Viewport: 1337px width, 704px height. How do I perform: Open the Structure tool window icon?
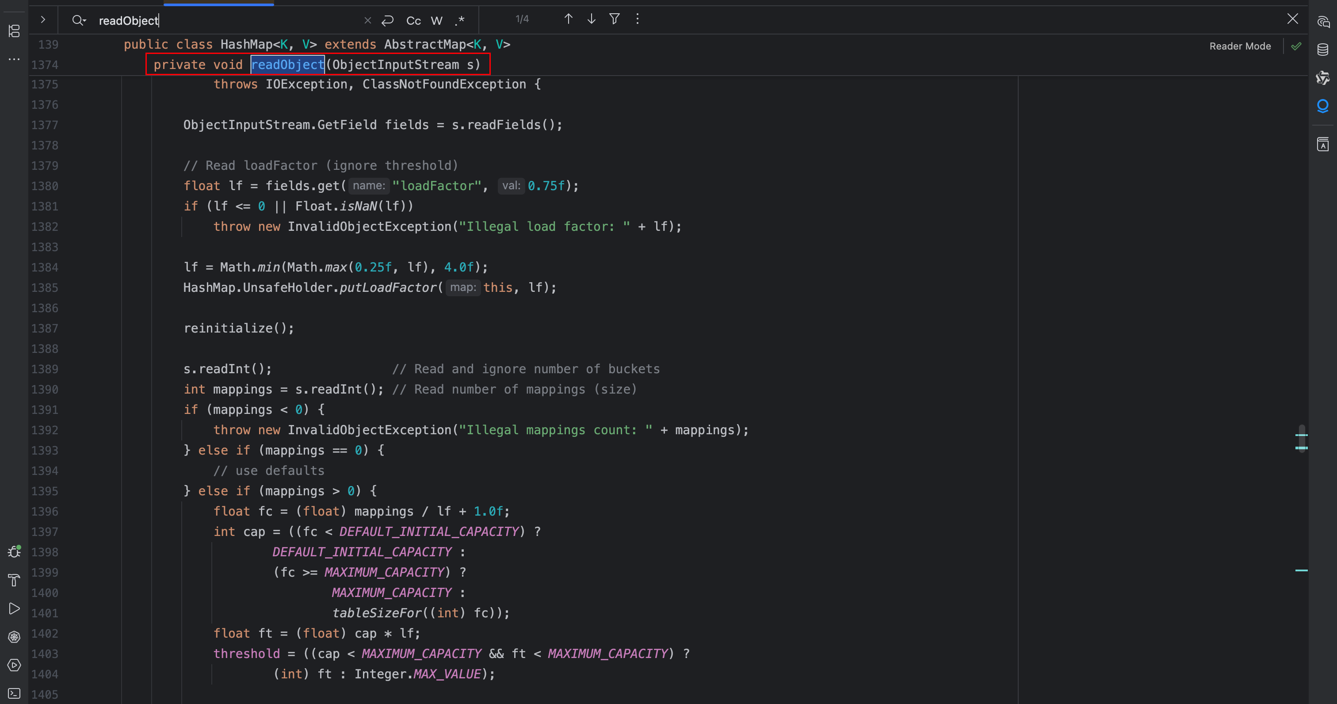14,31
